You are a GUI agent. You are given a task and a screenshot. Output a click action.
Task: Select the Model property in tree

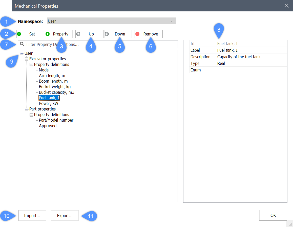pos(44,70)
